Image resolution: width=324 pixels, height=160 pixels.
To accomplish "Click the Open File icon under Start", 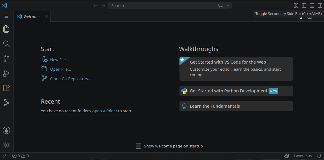I will 44,69.
